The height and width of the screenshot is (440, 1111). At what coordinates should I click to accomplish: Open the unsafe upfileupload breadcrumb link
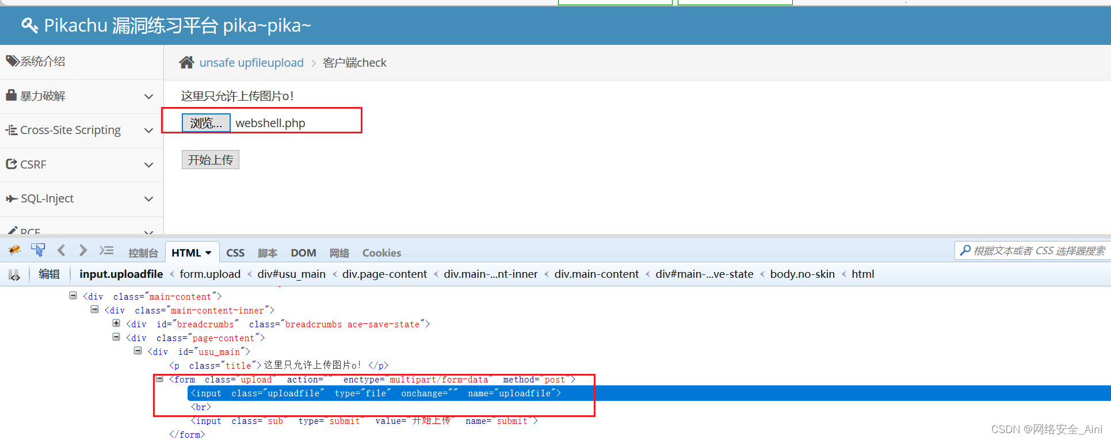(251, 63)
